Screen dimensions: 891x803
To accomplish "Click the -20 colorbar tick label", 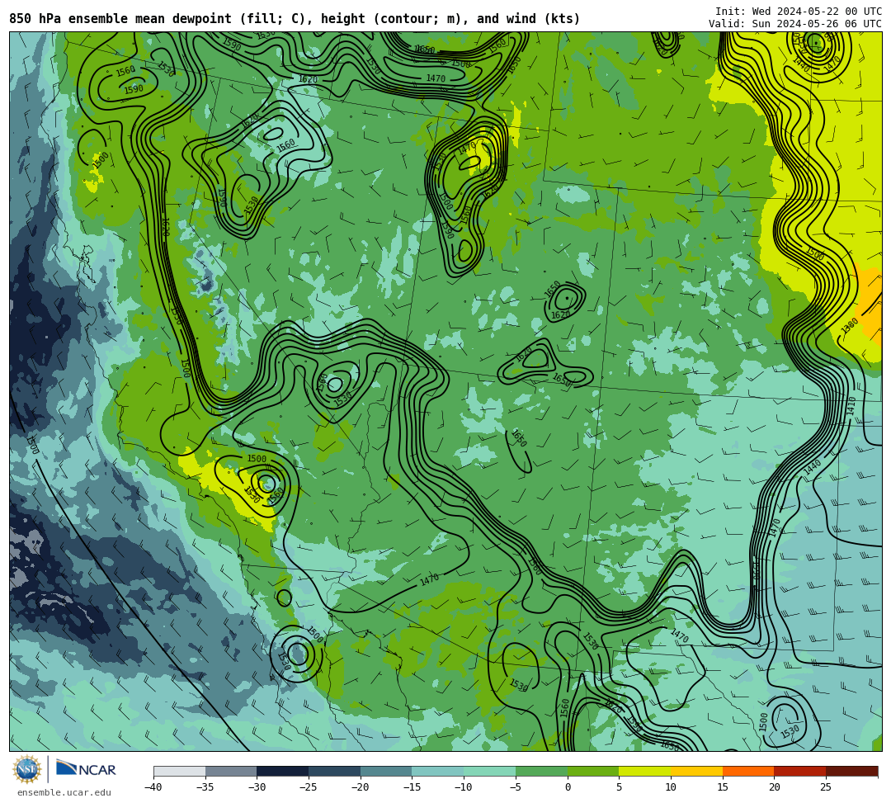I will [x=360, y=787].
